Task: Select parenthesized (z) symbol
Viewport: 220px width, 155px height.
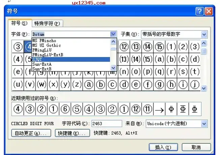Action: pos(77,84)
